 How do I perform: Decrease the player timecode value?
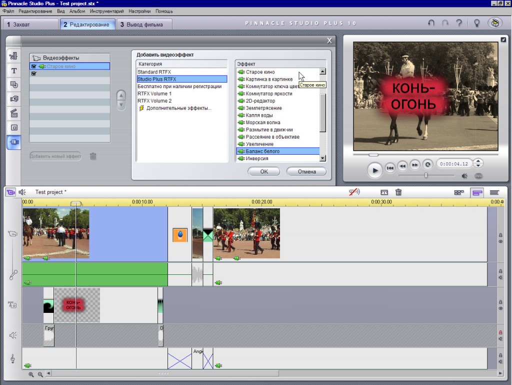pyautogui.click(x=478, y=166)
